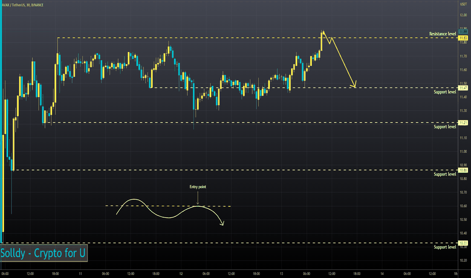Click the 11.21 yellow price tag
This screenshot has height=278, width=471.
pyautogui.click(x=463, y=123)
